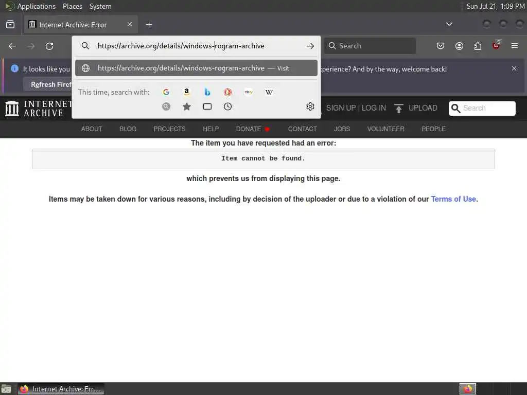The image size is (527, 395).
Task: Open PEOPLE in site navigation
Action: click(x=433, y=129)
